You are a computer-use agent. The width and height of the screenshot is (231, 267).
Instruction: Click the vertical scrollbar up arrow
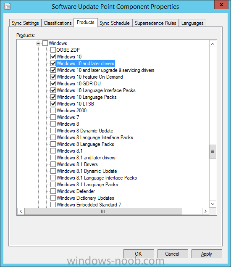(213, 44)
